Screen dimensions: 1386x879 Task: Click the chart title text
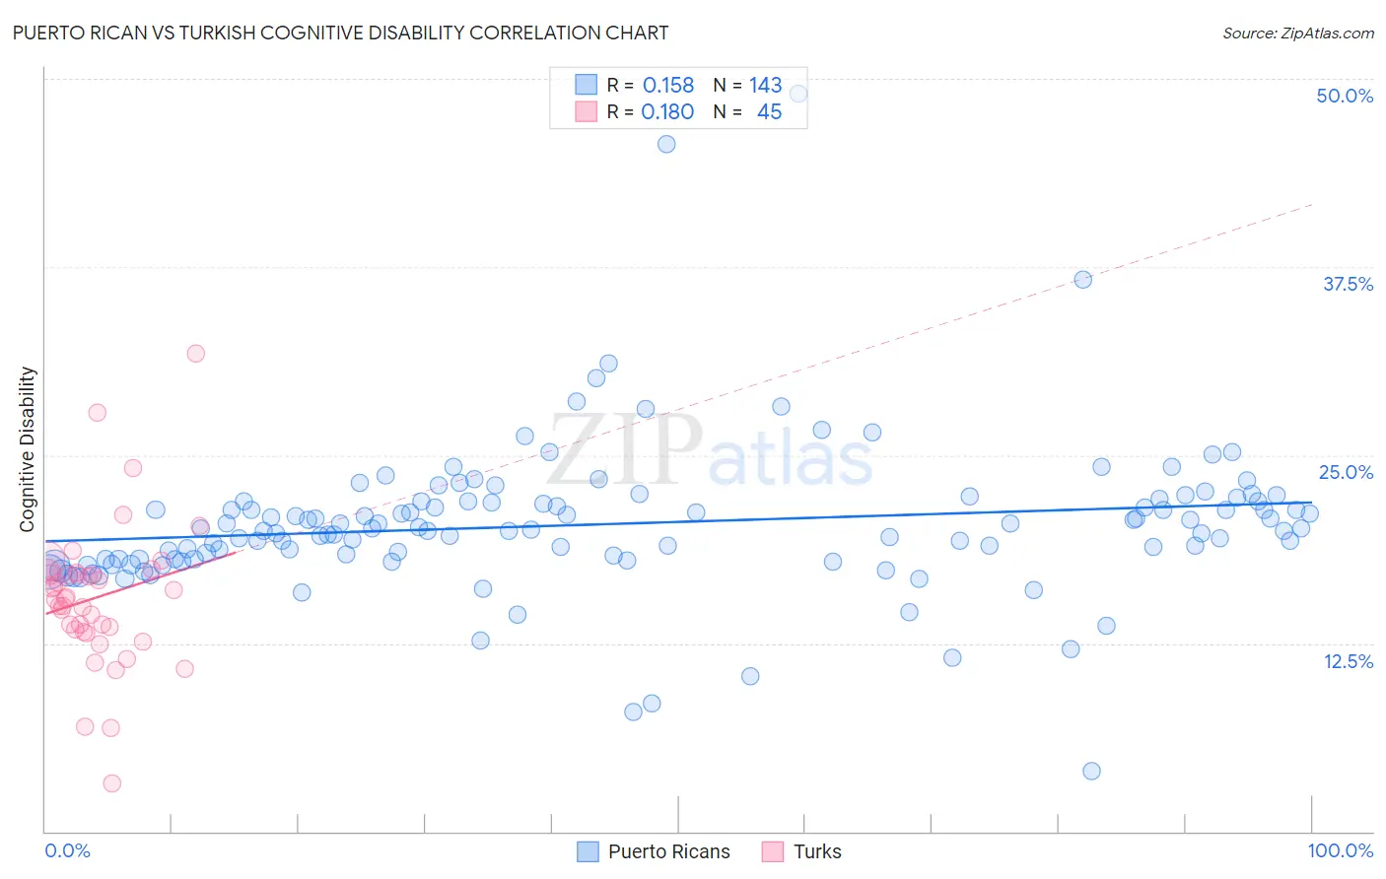click(x=340, y=33)
